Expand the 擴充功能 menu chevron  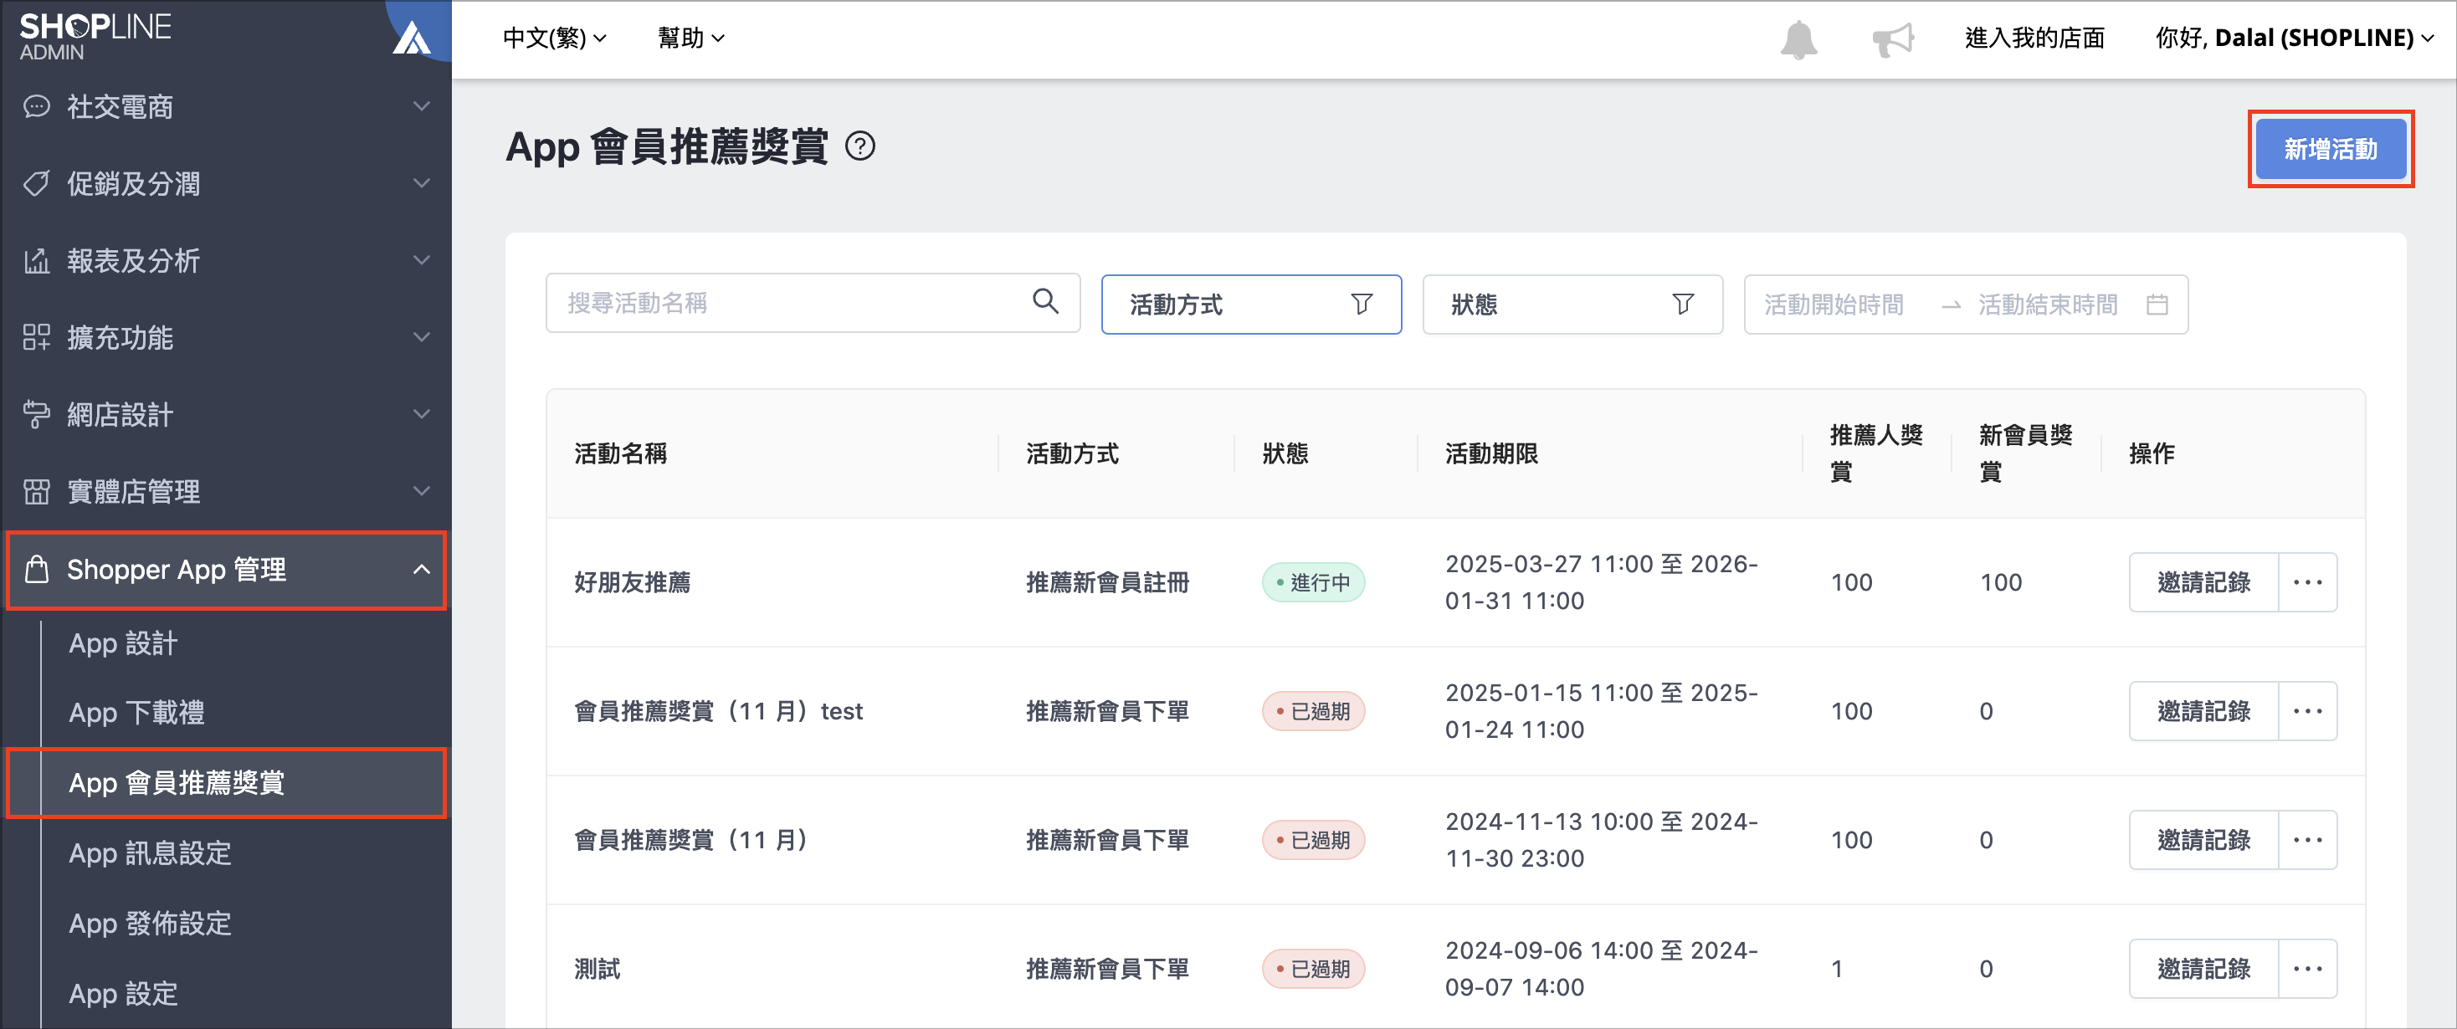[421, 338]
